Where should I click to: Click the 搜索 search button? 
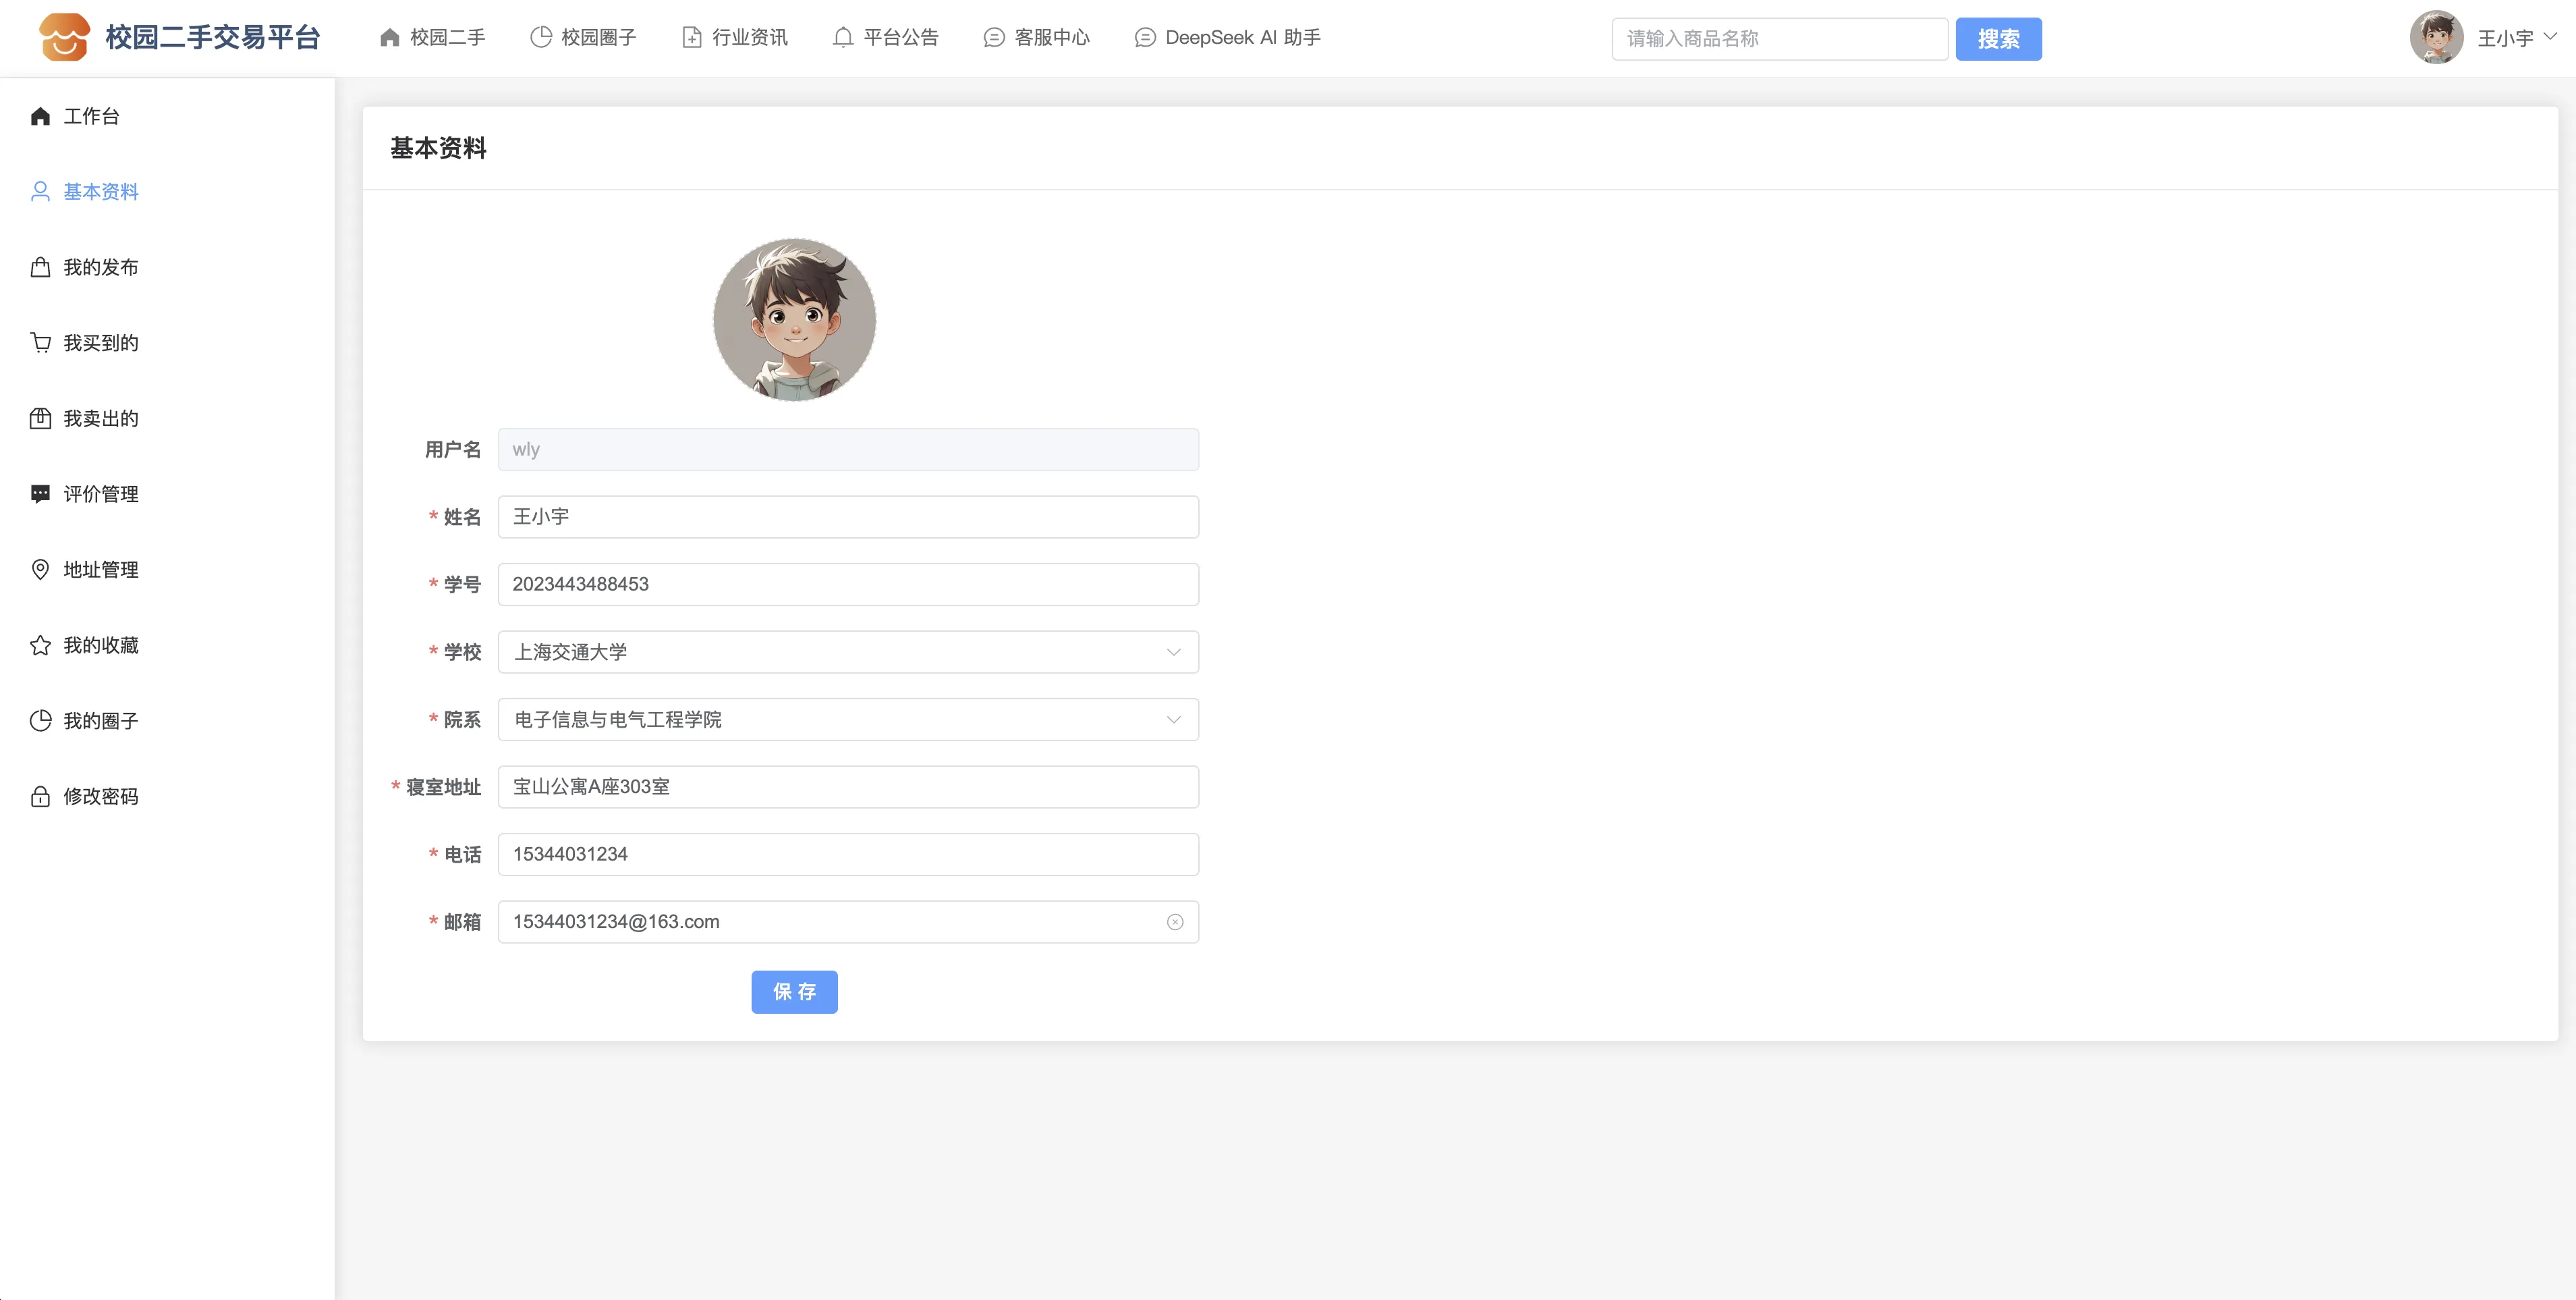coord(1997,39)
